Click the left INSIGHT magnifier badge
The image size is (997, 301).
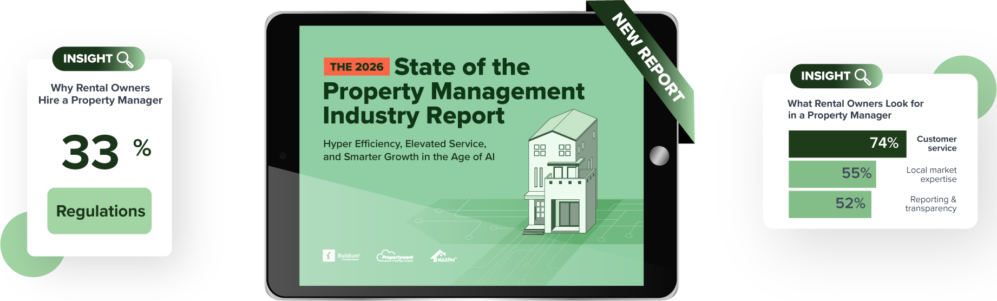click(99, 58)
